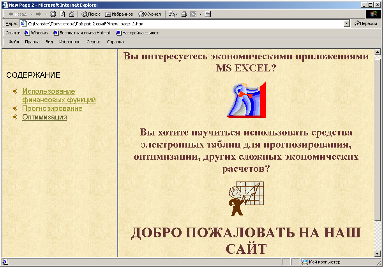
Task: Click the Windows logo throbber icon
Action: [373, 14]
